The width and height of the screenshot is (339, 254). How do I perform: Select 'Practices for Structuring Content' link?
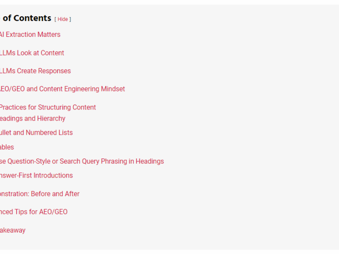(48, 107)
